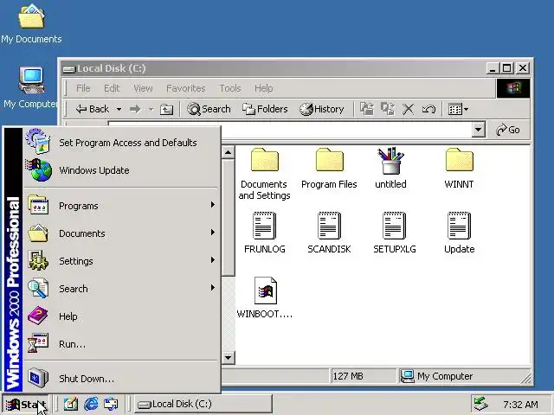Open My Documents desktop icon
This screenshot has height=415, width=554.
(x=31, y=23)
